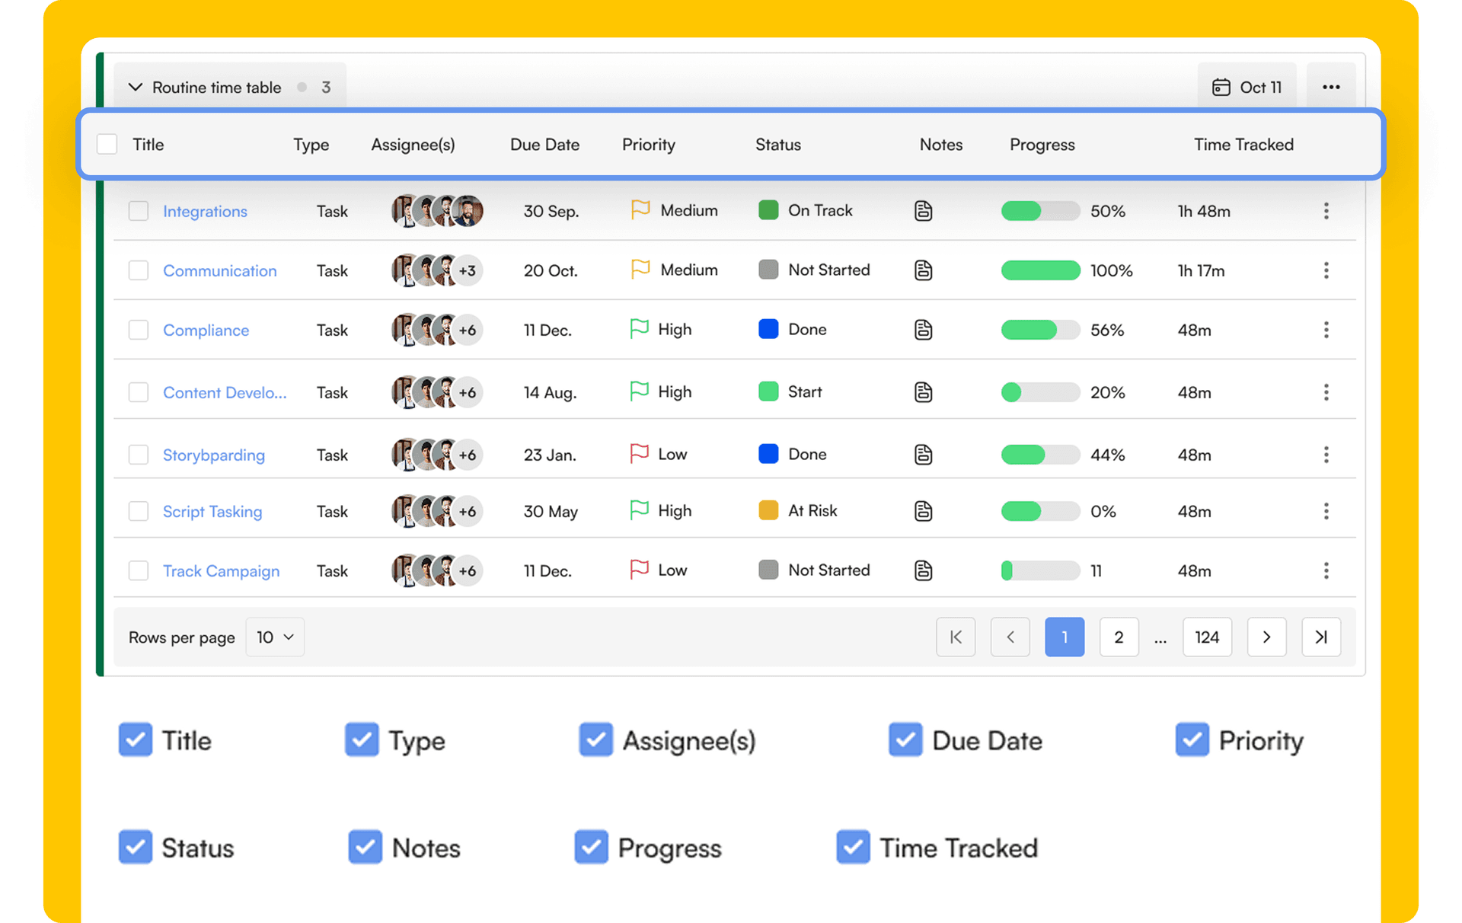Open the Track Campaign task
Image resolution: width=1462 pixels, height=923 pixels.
pyautogui.click(x=221, y=570)
